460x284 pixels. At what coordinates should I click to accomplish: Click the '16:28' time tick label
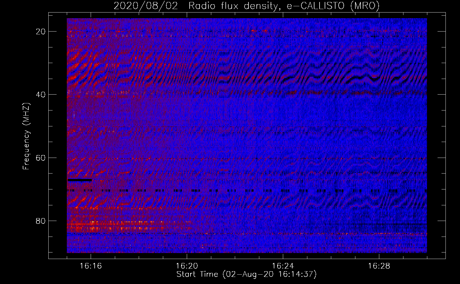coord(379,266)
